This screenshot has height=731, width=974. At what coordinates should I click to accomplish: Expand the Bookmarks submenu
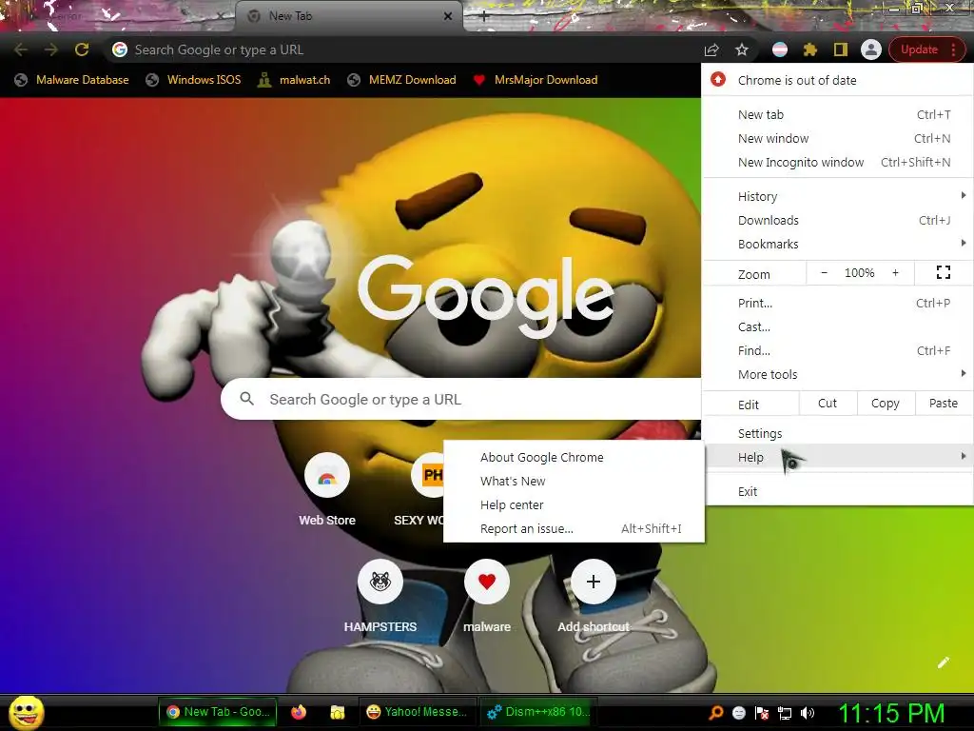pyautogui.click(x=837, y=244)
